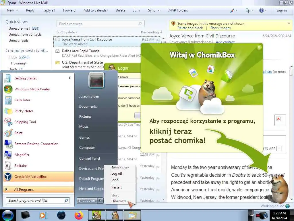Click the paintbrush color icon in toolbar
Image resolution: width=294 pixels, height=221 pixels.
pos(232,10)
